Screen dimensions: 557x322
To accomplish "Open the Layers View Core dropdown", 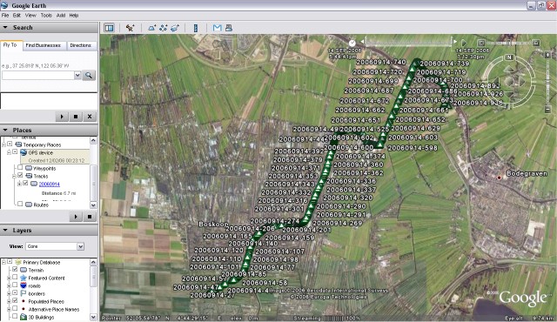I will coord(81,246).
